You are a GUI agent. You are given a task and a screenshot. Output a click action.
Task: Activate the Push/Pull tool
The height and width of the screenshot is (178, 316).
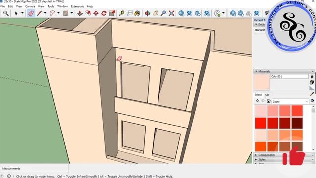point(80,13)
